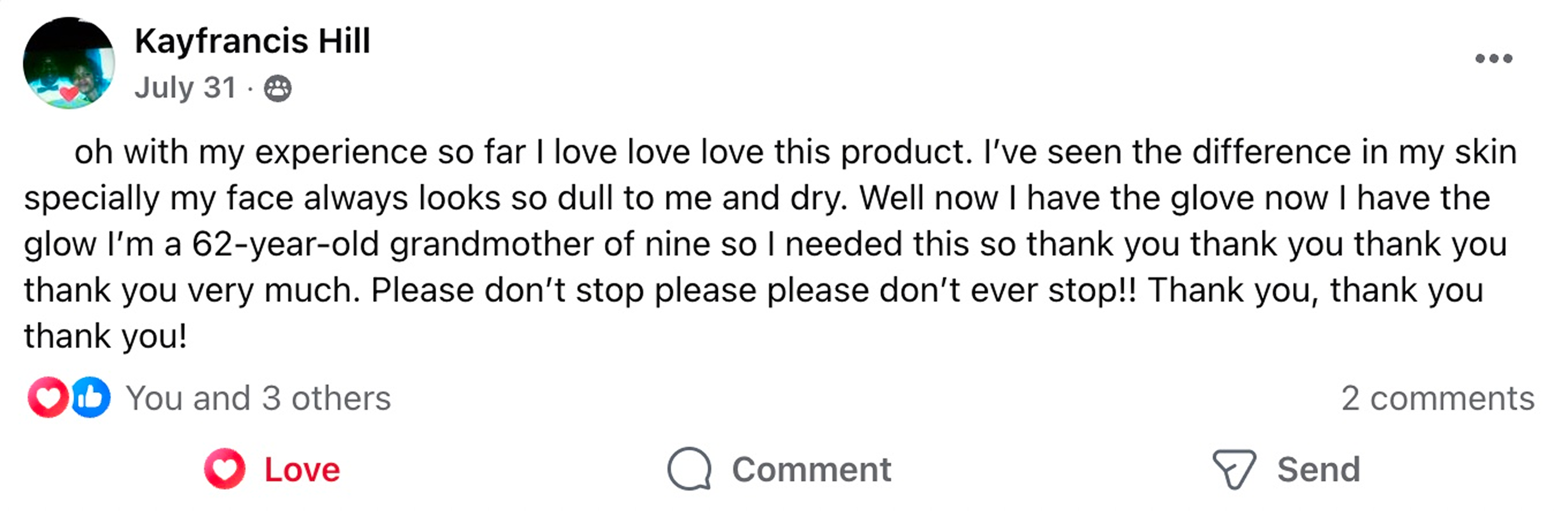1554x511 pixels.
Task: Toggle the Love reaction label off
Action: point(302,470)
